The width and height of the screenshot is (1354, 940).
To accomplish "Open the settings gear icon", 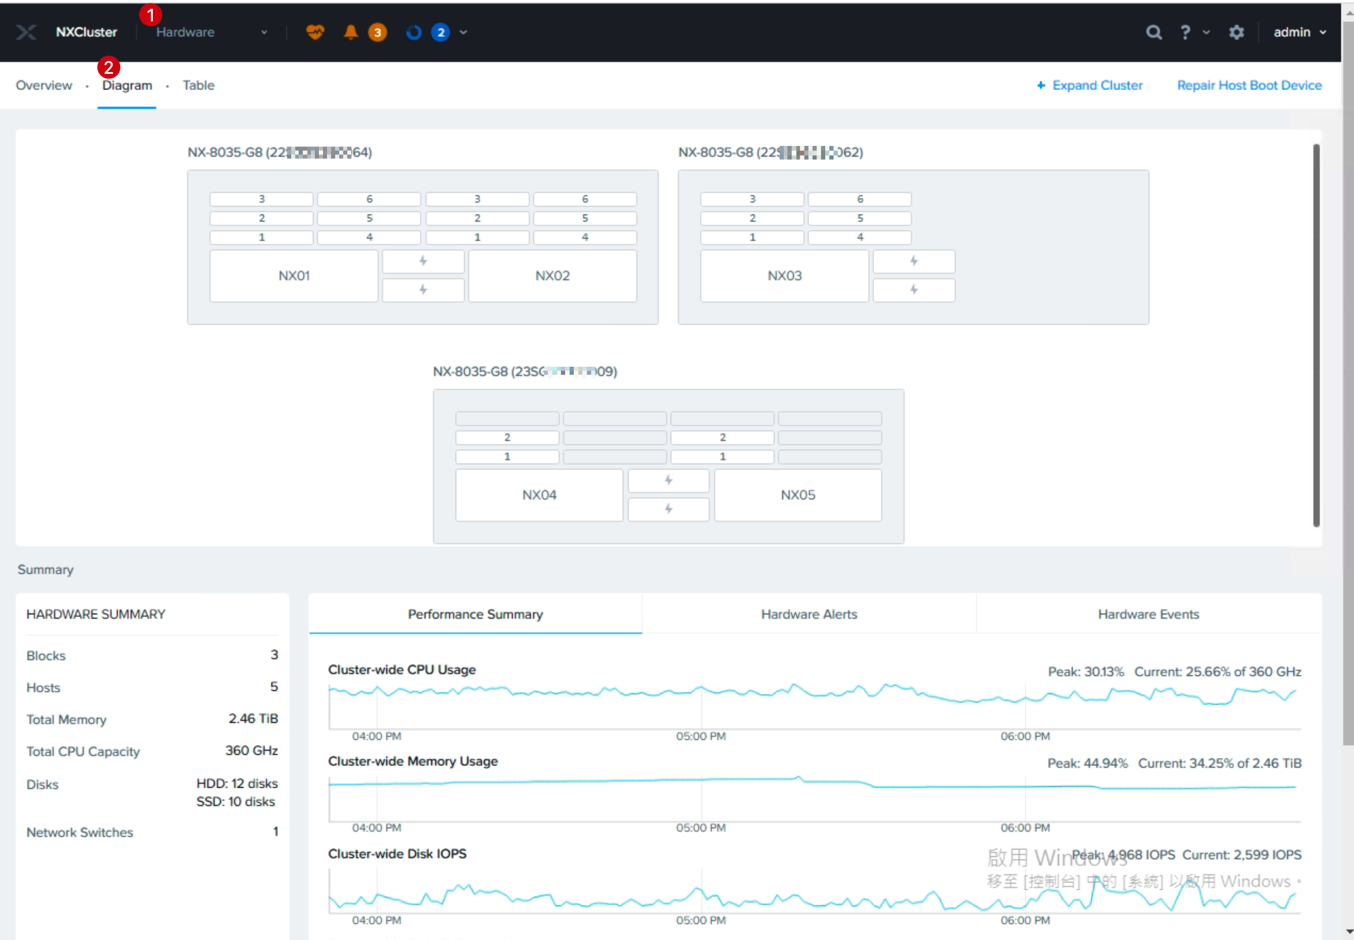I will pyautogui.click(x=1236, y=32).
